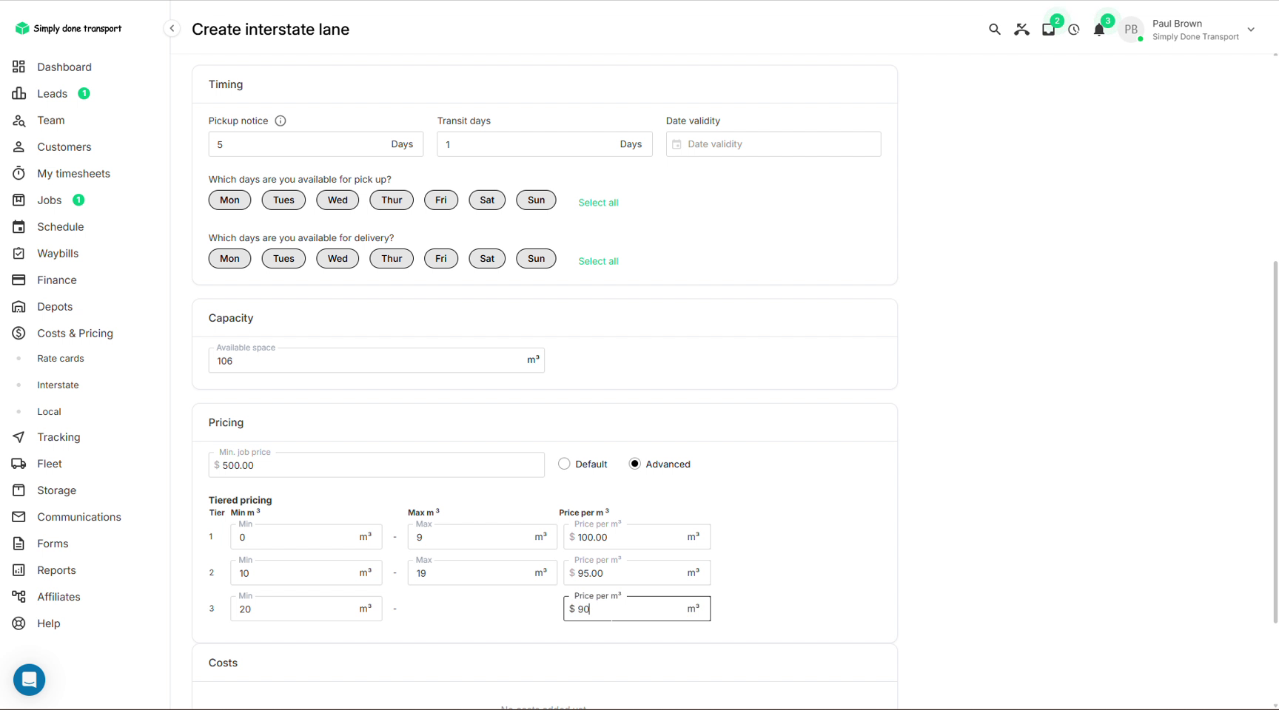Click the Depots building icon
Screen dimensions: 1279x710
(x=19, y=307)
